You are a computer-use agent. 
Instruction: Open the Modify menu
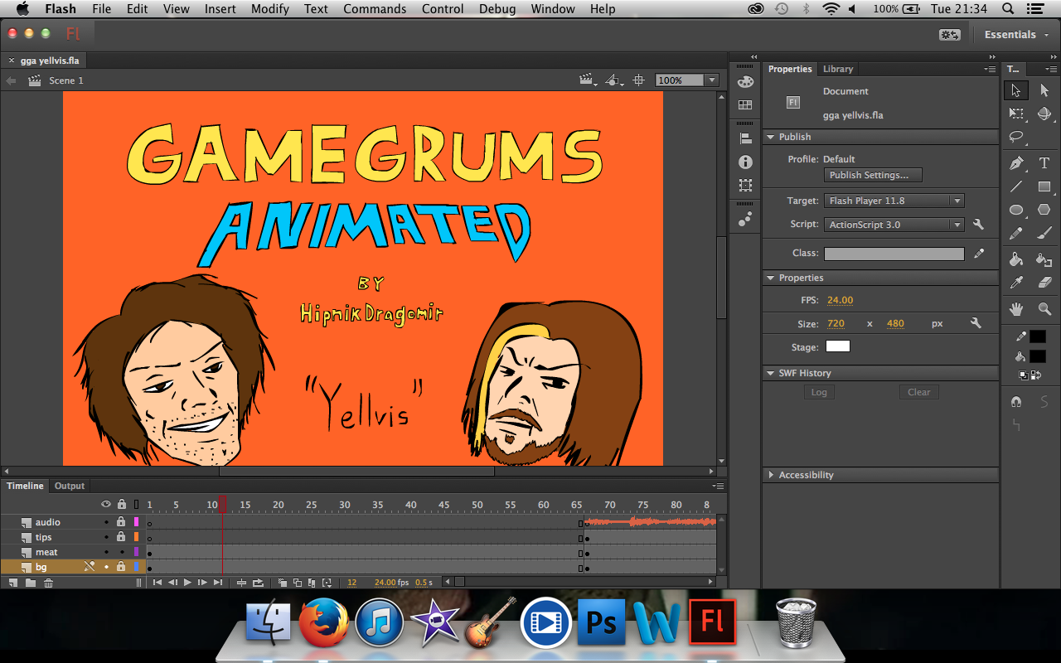(270, 9)
